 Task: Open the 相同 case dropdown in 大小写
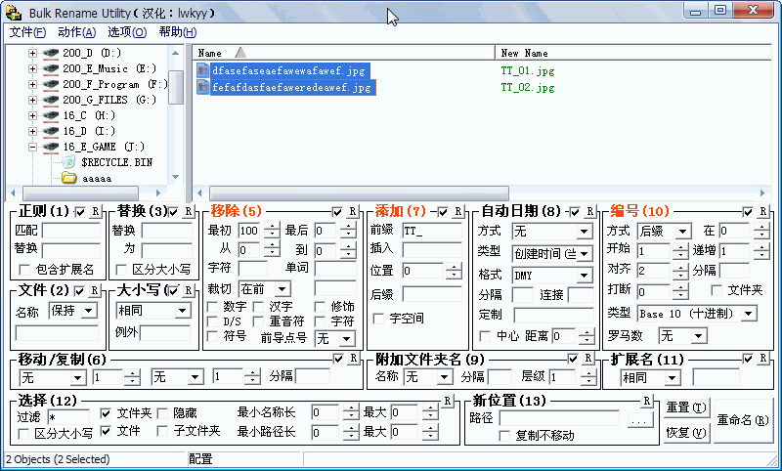tap(183, 311)
